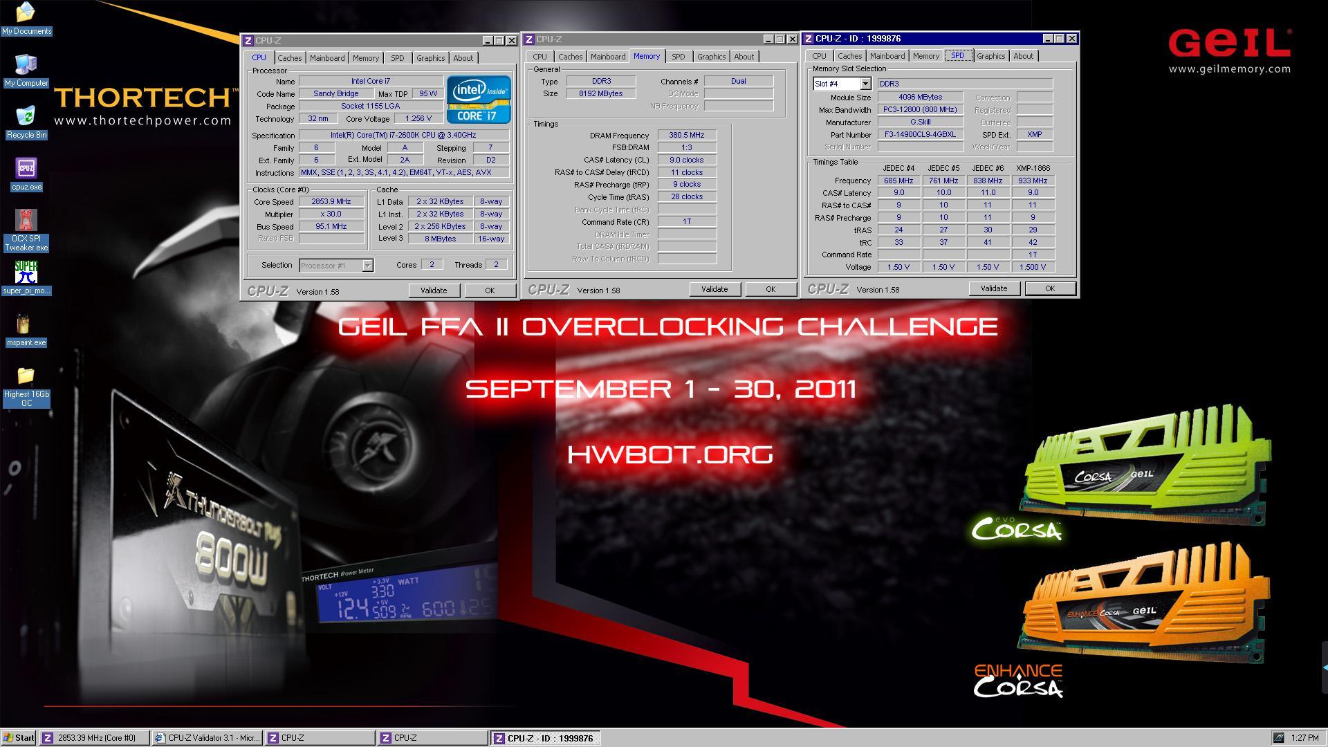Click the Command Rate 1T value in Memory window
1328x747 pixels.
pos(687,221)
